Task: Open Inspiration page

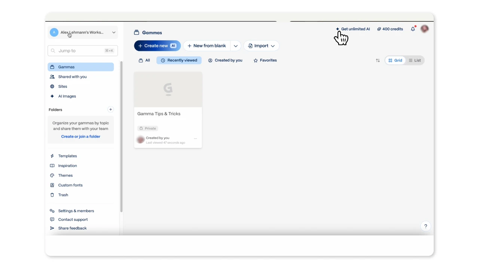Action: coord(81,166)
